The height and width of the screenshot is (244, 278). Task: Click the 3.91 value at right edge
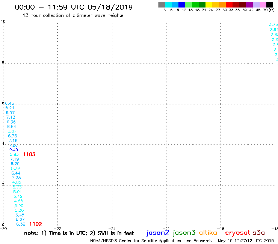pos(274,30)
